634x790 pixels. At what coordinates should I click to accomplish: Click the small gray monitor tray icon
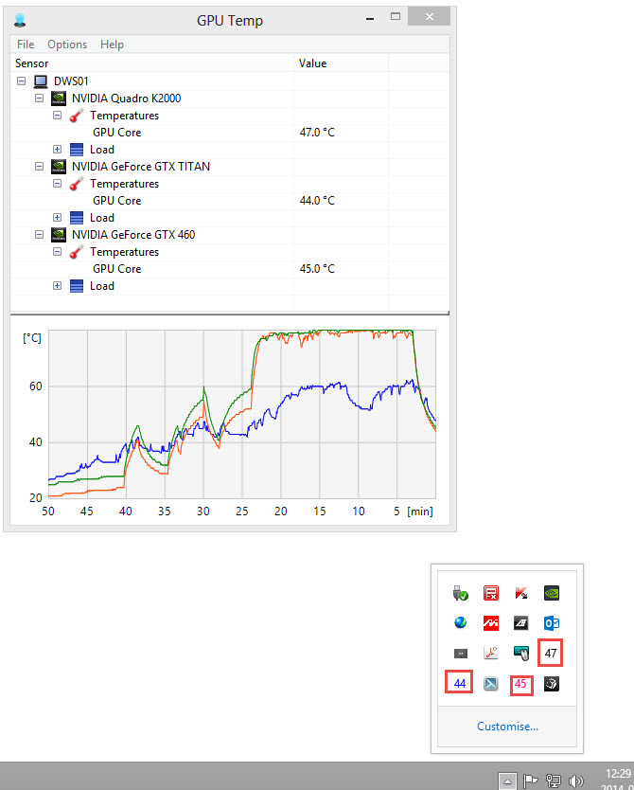461,654
